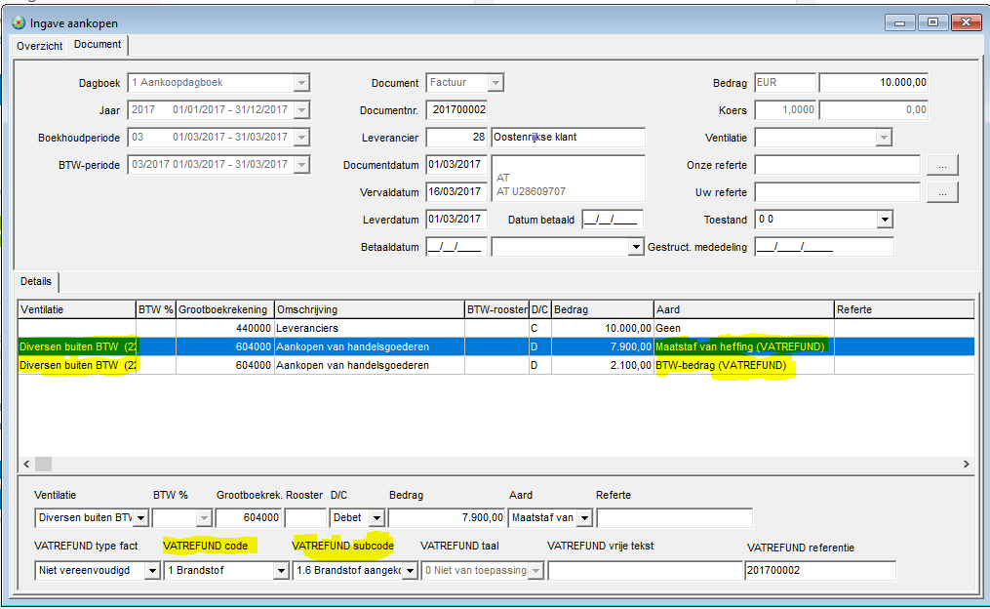Open the detail Ventilatie dropdown

(140, 518)
